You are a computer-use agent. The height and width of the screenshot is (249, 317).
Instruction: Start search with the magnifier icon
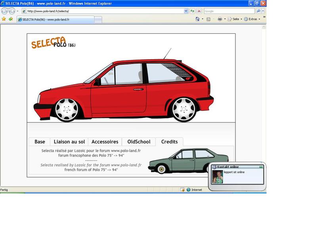(x=258, y=11)
